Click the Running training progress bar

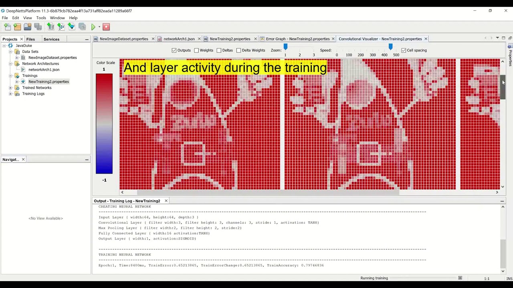pyautogui.click(x=423, y=278)
